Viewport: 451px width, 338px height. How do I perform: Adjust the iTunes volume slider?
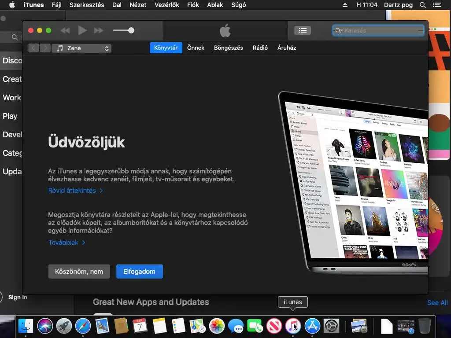click(123, 30)
